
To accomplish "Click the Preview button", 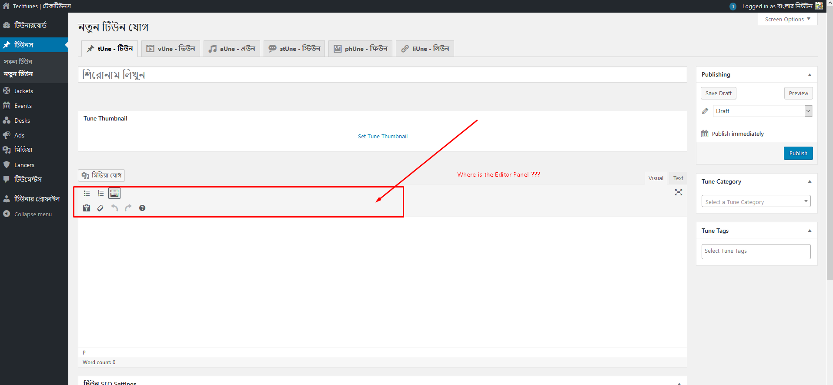I will (x=799, y=93).
